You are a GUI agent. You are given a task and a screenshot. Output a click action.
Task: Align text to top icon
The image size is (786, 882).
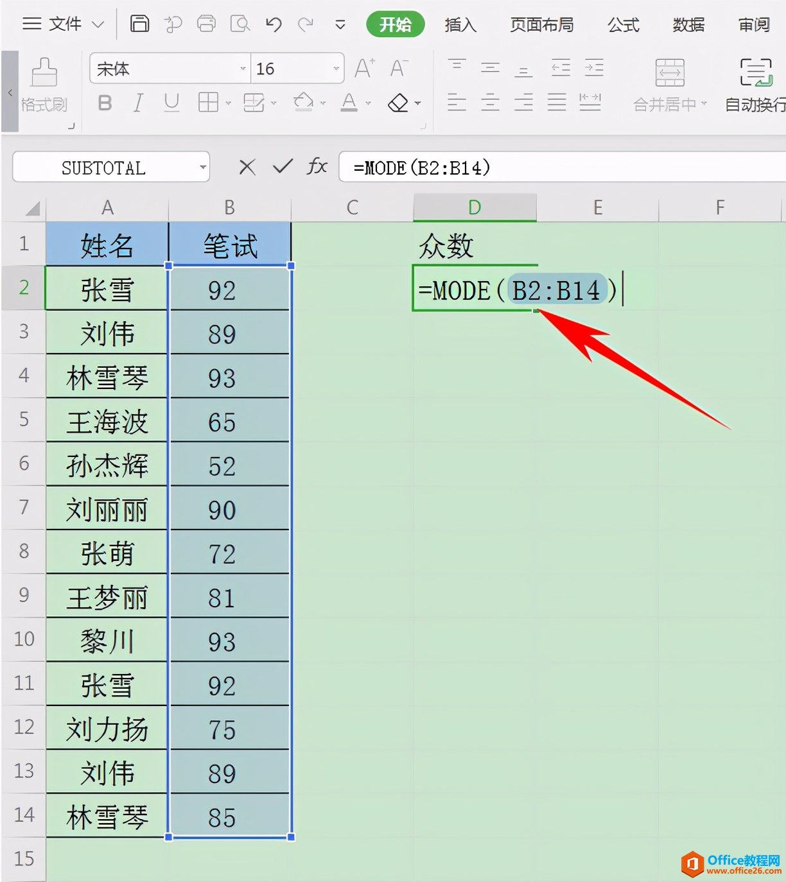tap(457, 66)
